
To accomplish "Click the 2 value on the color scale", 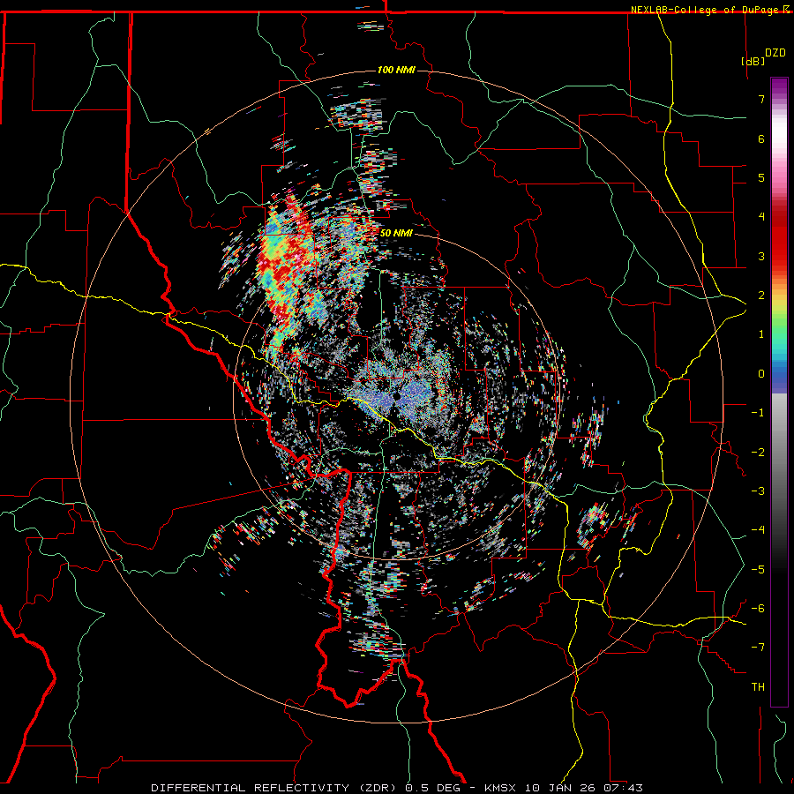I will tap(761, 296).
